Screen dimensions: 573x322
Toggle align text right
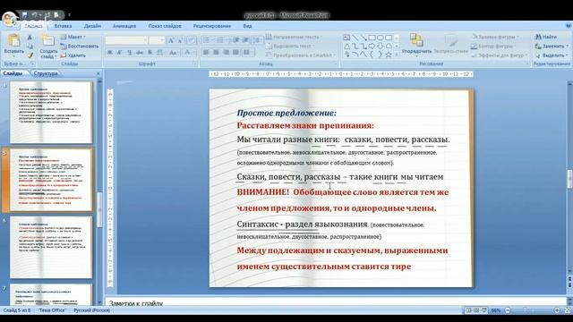[227, 53]
